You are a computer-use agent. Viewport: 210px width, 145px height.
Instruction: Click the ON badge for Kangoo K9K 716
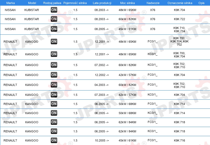pyautogui.click(x=54, y=140)
